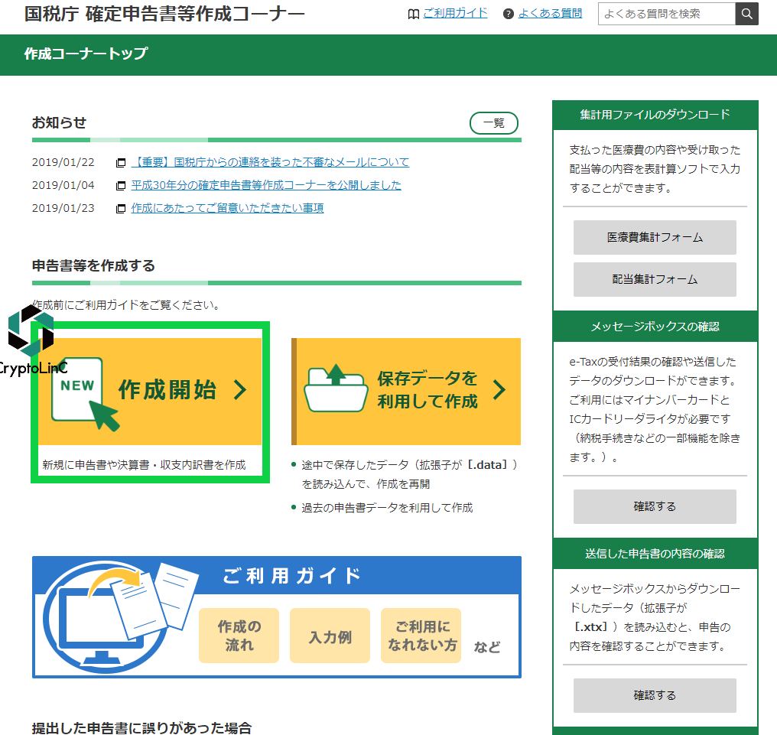
Task: Click the chevron on 保存データを利用して作成
Action: [499, 390]
